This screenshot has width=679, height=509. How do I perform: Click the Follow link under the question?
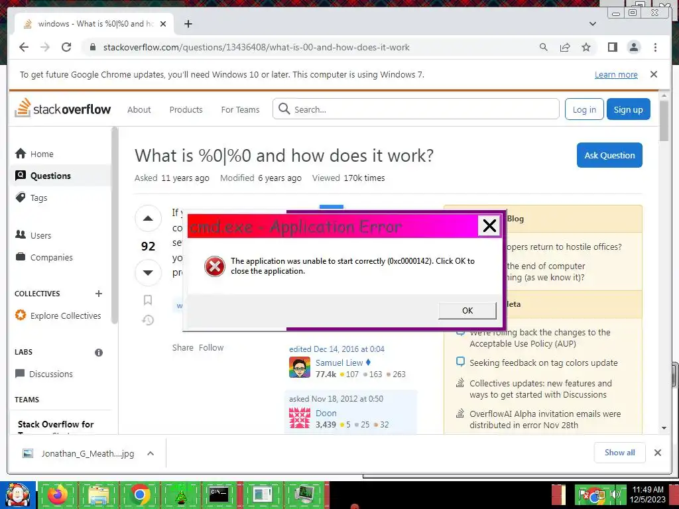coord(212,347)
